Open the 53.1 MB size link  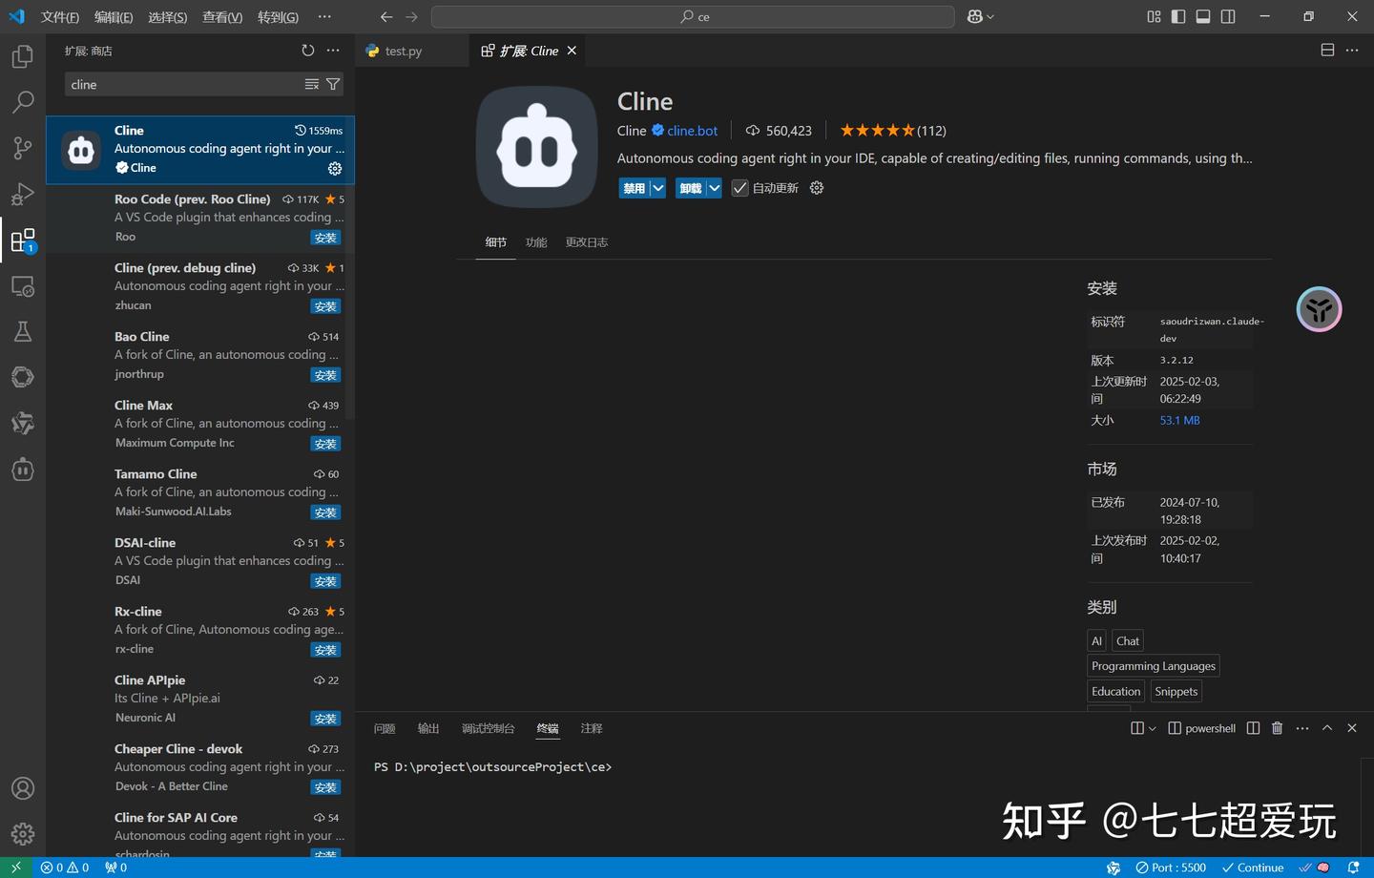coord(1179,420)
